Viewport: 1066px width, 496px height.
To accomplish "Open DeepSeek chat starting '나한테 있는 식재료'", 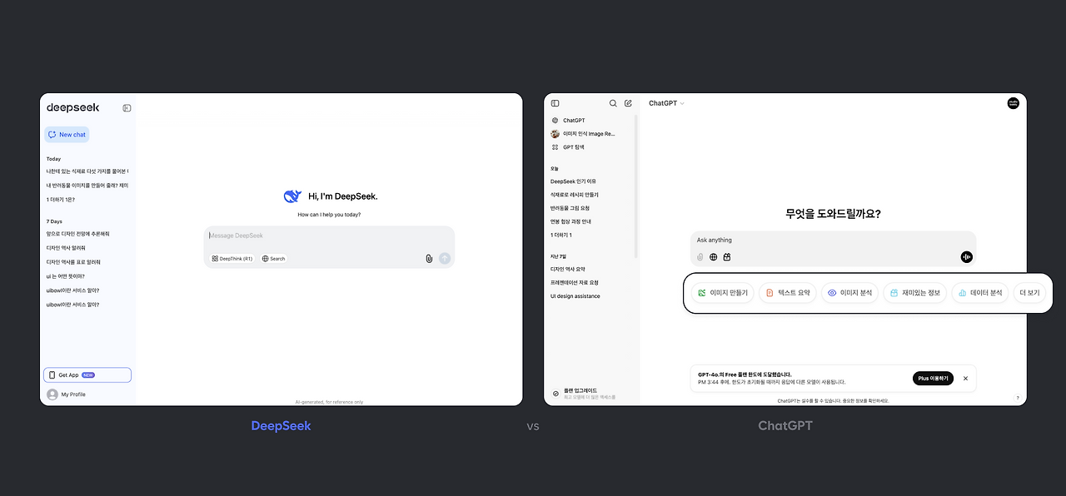I will click(x=87, y=171).
